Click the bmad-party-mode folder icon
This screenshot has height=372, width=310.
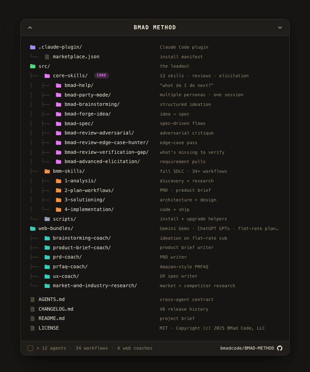pos(59,95)
